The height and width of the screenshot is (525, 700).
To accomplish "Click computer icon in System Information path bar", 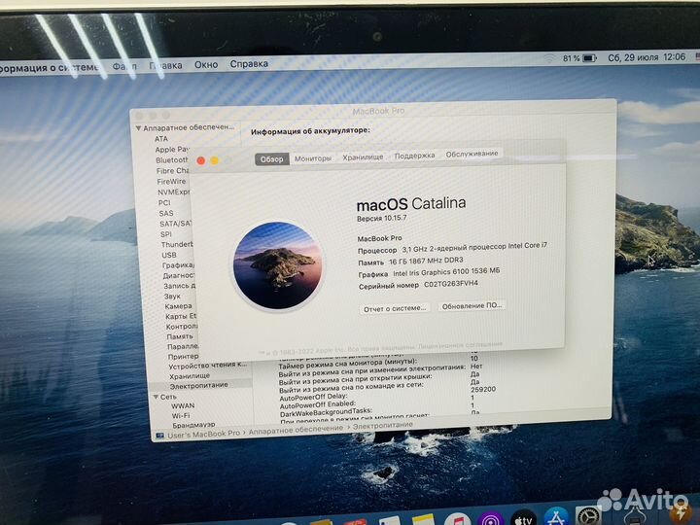I will (x=159, y=435).
